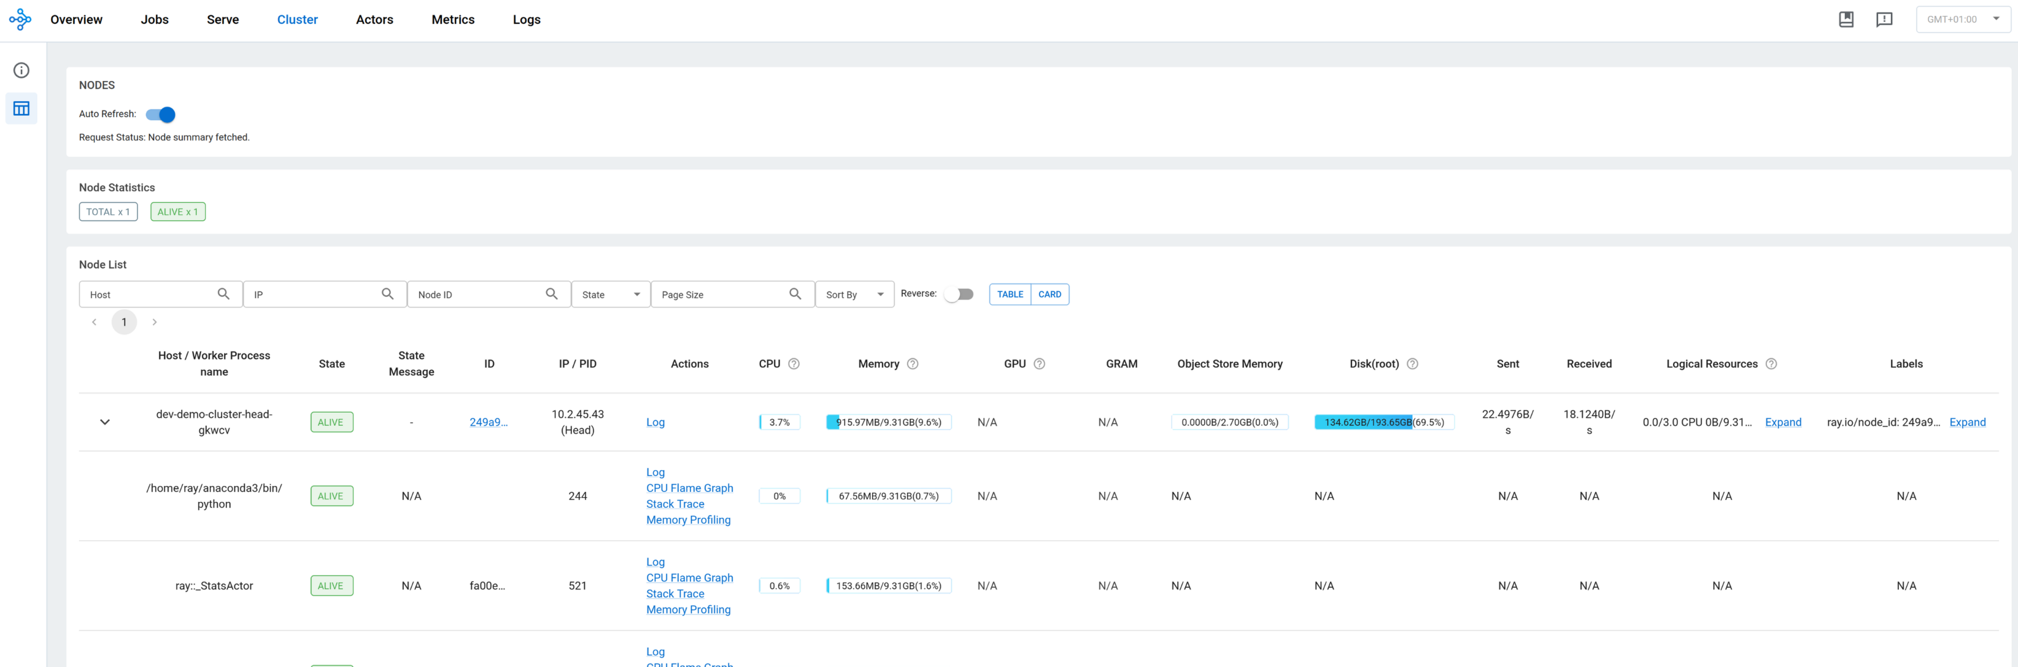Image resolution: width=2018 pixels, height=667 pixels.
Task: Disable the Auto Refresh toggle
Action: click(x=161, y=114)
